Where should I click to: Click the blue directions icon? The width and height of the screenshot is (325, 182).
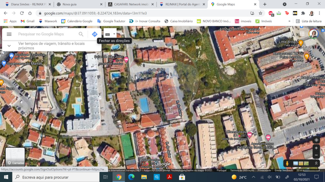point(94,34)
